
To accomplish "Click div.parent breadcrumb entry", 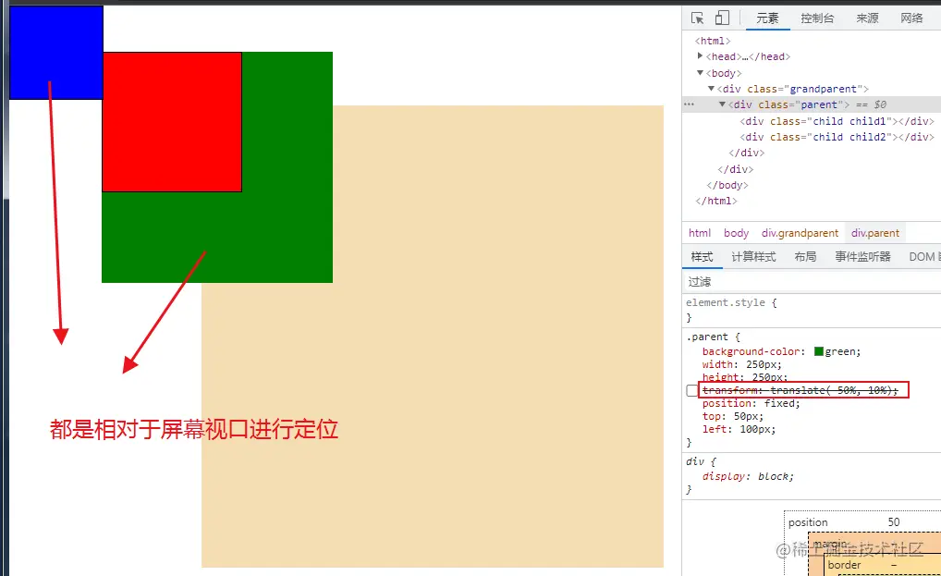I will pos(874,232).
